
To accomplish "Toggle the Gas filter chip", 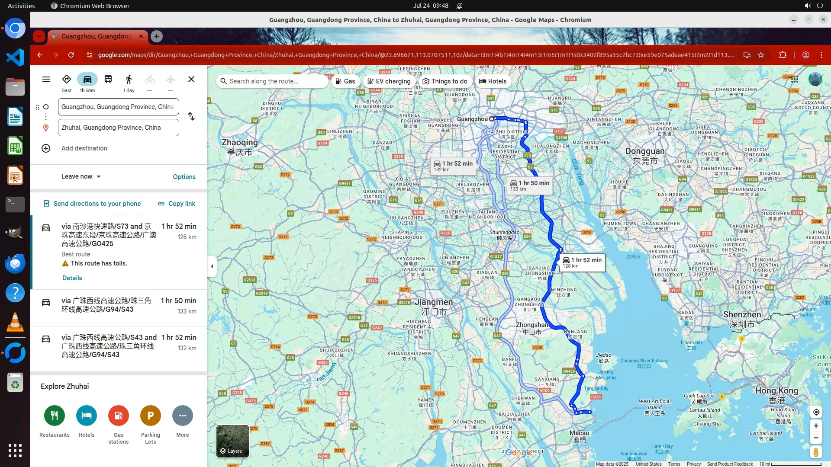I will click(x=345, y=81).
